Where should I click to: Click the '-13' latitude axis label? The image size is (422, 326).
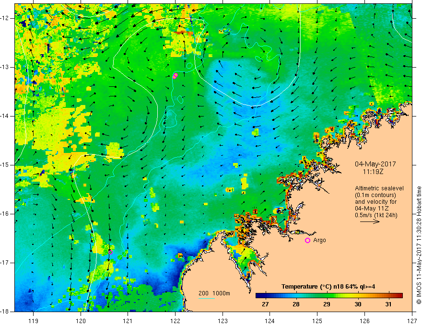(x=5, y=67)
